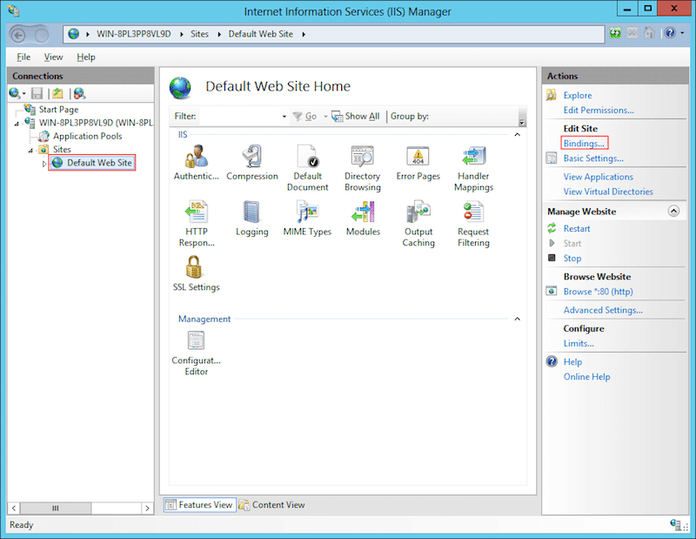Click the refresh page icon in address bar

pos(615,33)
